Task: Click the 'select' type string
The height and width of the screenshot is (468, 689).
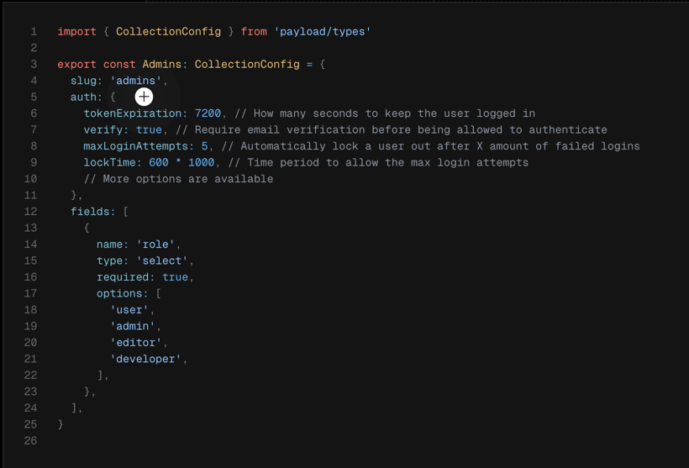Action: [162, 260]
